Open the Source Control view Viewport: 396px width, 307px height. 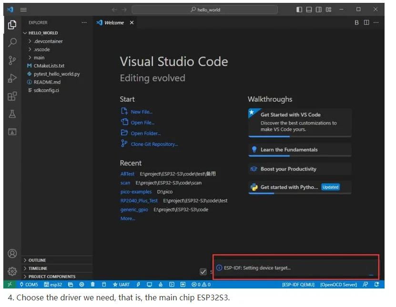[x=12, y=60]
